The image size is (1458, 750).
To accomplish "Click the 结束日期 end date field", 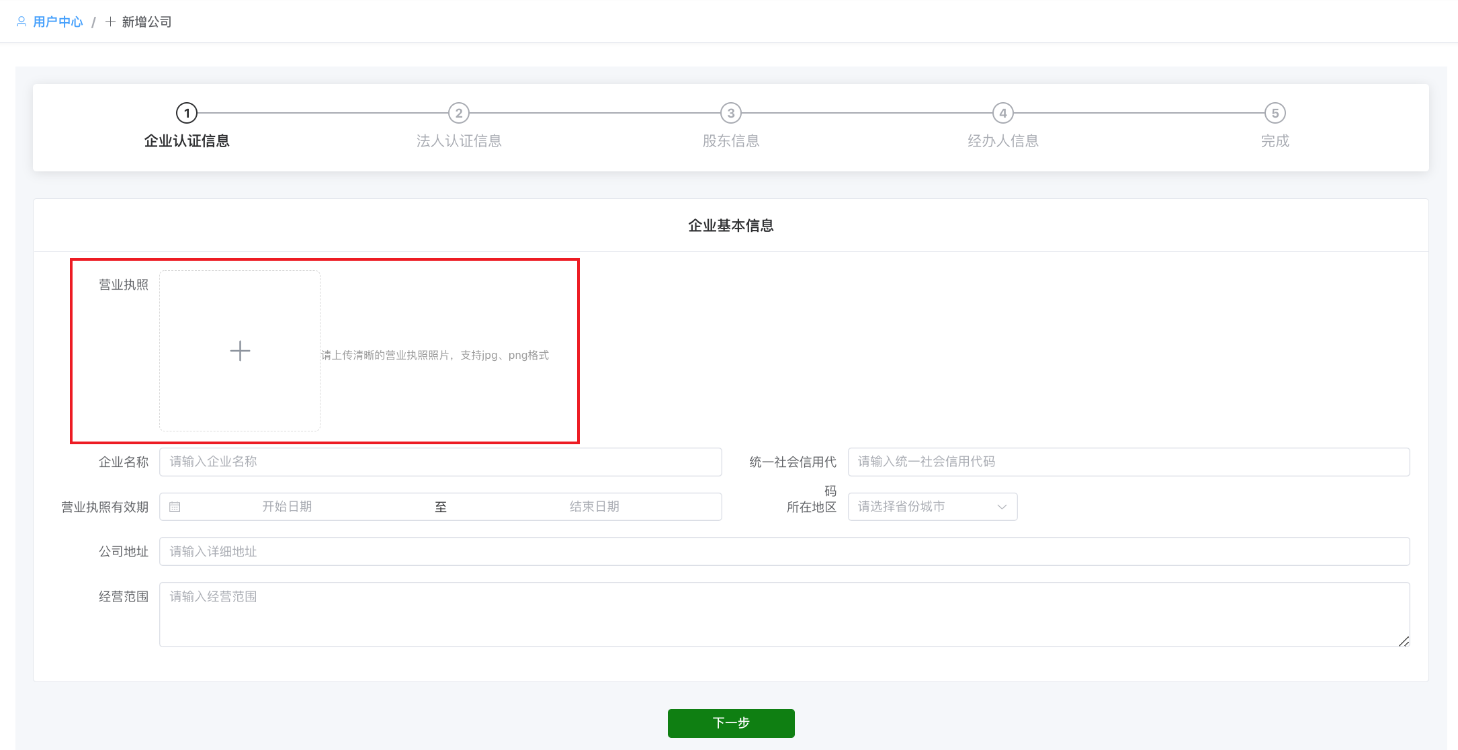I will coord(594,507).
